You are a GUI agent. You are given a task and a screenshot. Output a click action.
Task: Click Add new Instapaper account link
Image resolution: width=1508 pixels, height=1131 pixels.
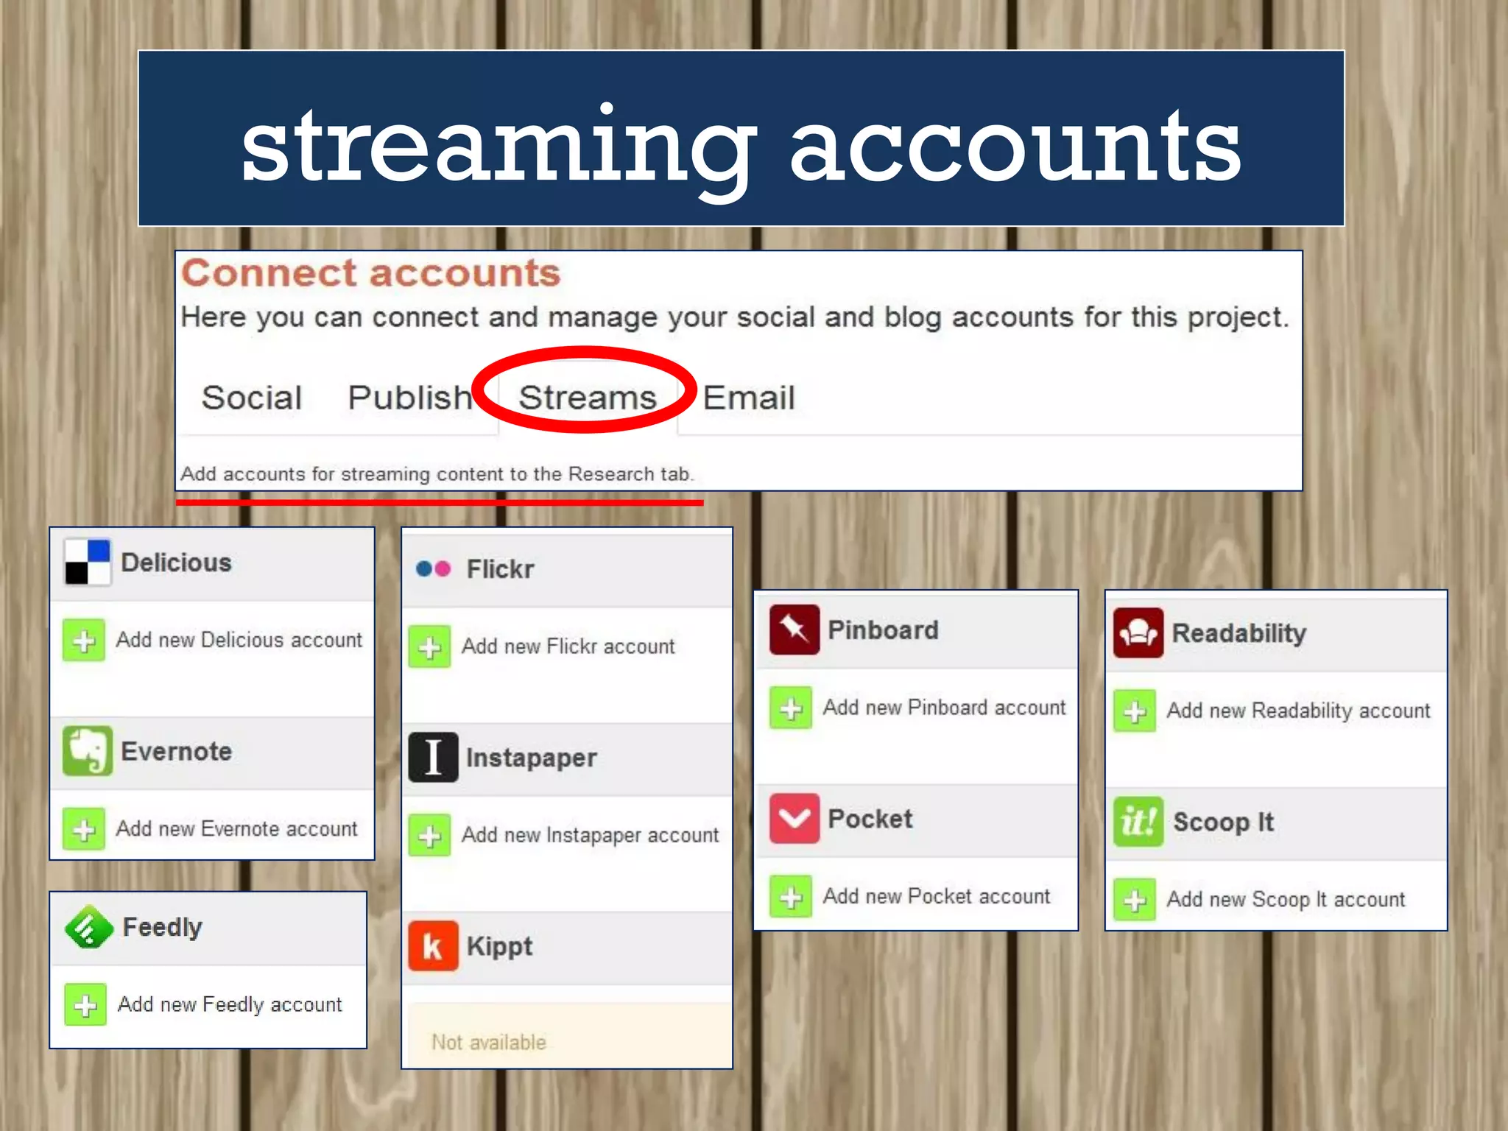(x=590, y=835)
